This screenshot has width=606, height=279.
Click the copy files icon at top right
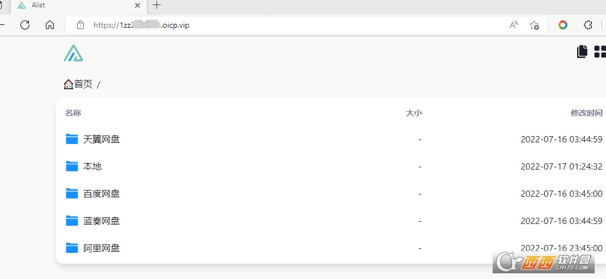(582, 52)
